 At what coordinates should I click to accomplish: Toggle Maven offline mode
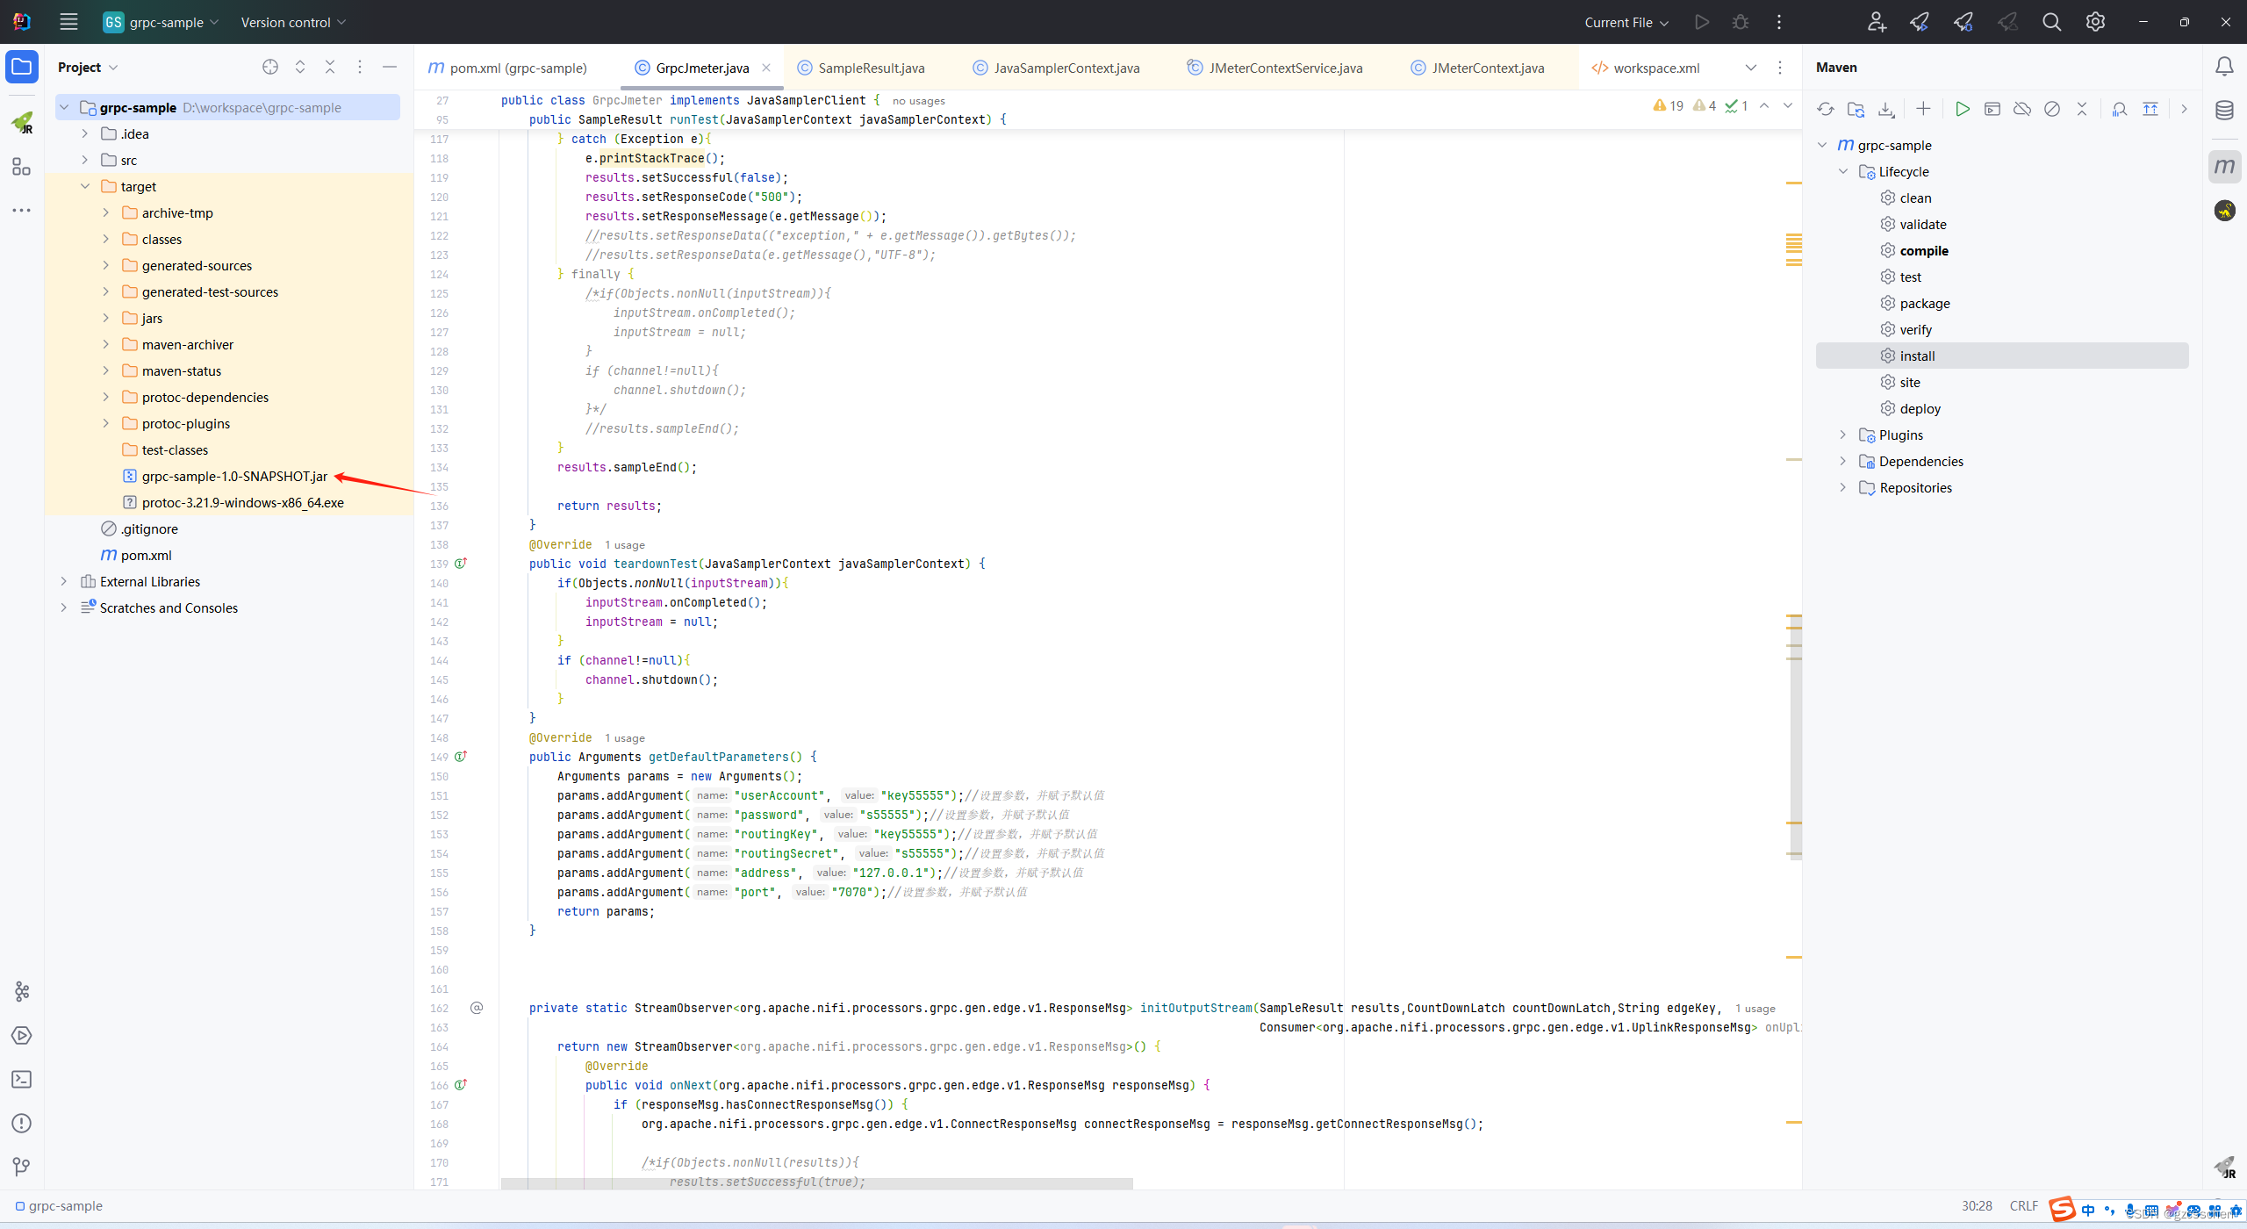click(x=2022, y=109)
